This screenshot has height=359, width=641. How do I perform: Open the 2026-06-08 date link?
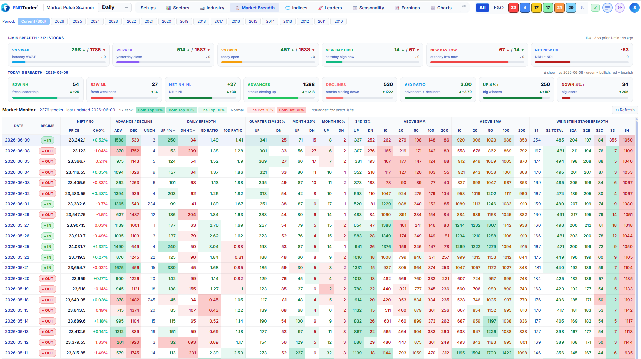click(x=17, y=151)
